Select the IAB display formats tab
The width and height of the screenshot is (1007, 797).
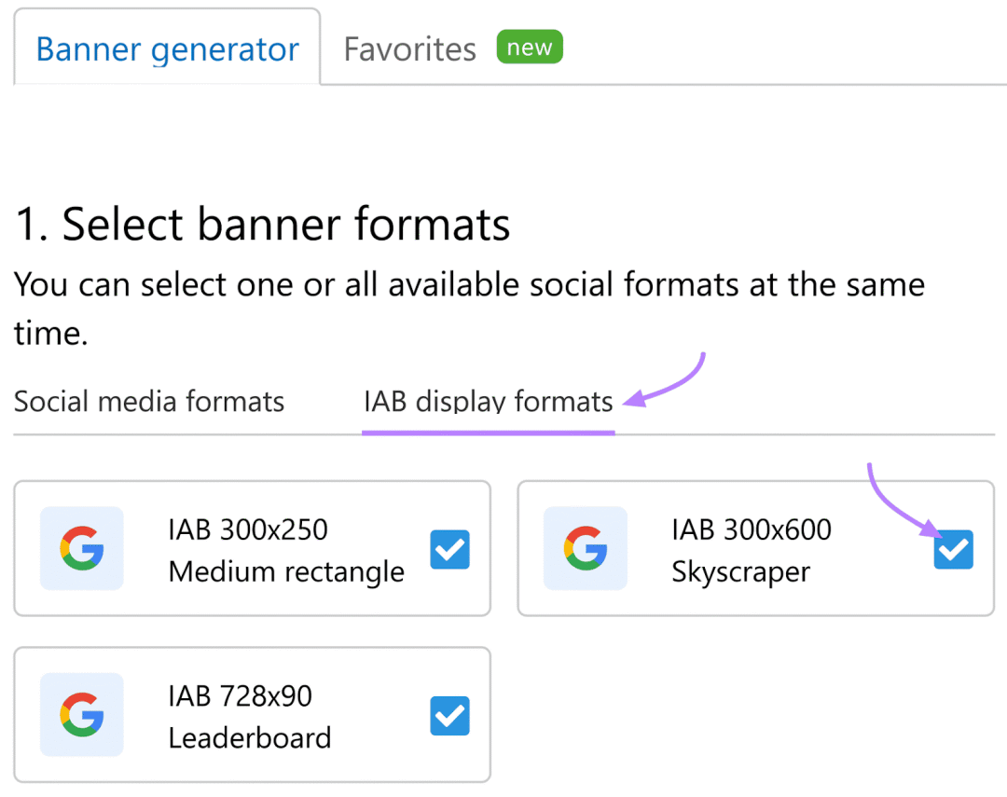(488, 402)
